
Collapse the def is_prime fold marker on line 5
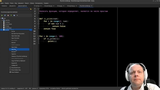pyautogui.click(x=38, y=19)
